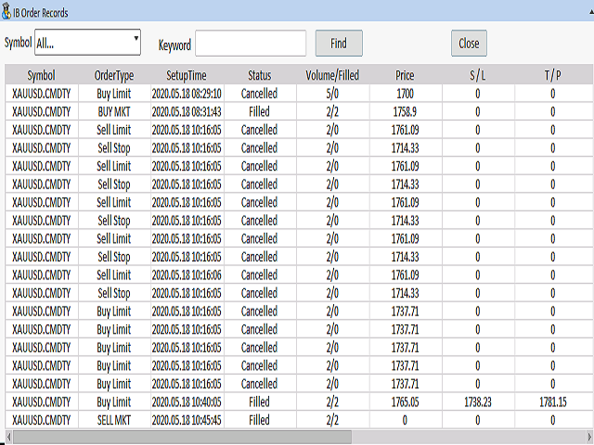This screenshot has height=445, width=594.
Task: Click the T/P value 1781.15
Action: coord(553,401)
